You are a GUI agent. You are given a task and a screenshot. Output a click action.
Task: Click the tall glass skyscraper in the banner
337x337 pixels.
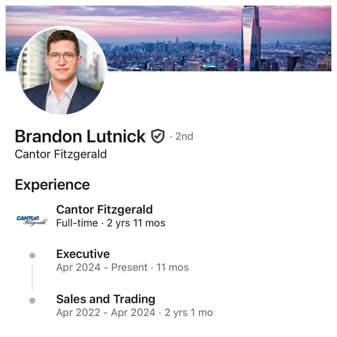[251, 38]
